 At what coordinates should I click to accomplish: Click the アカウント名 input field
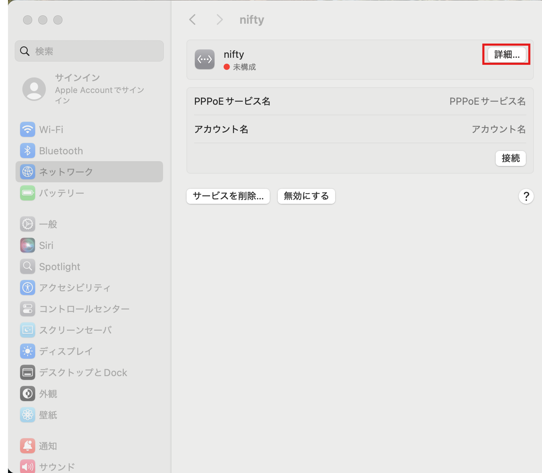(498, 129)
